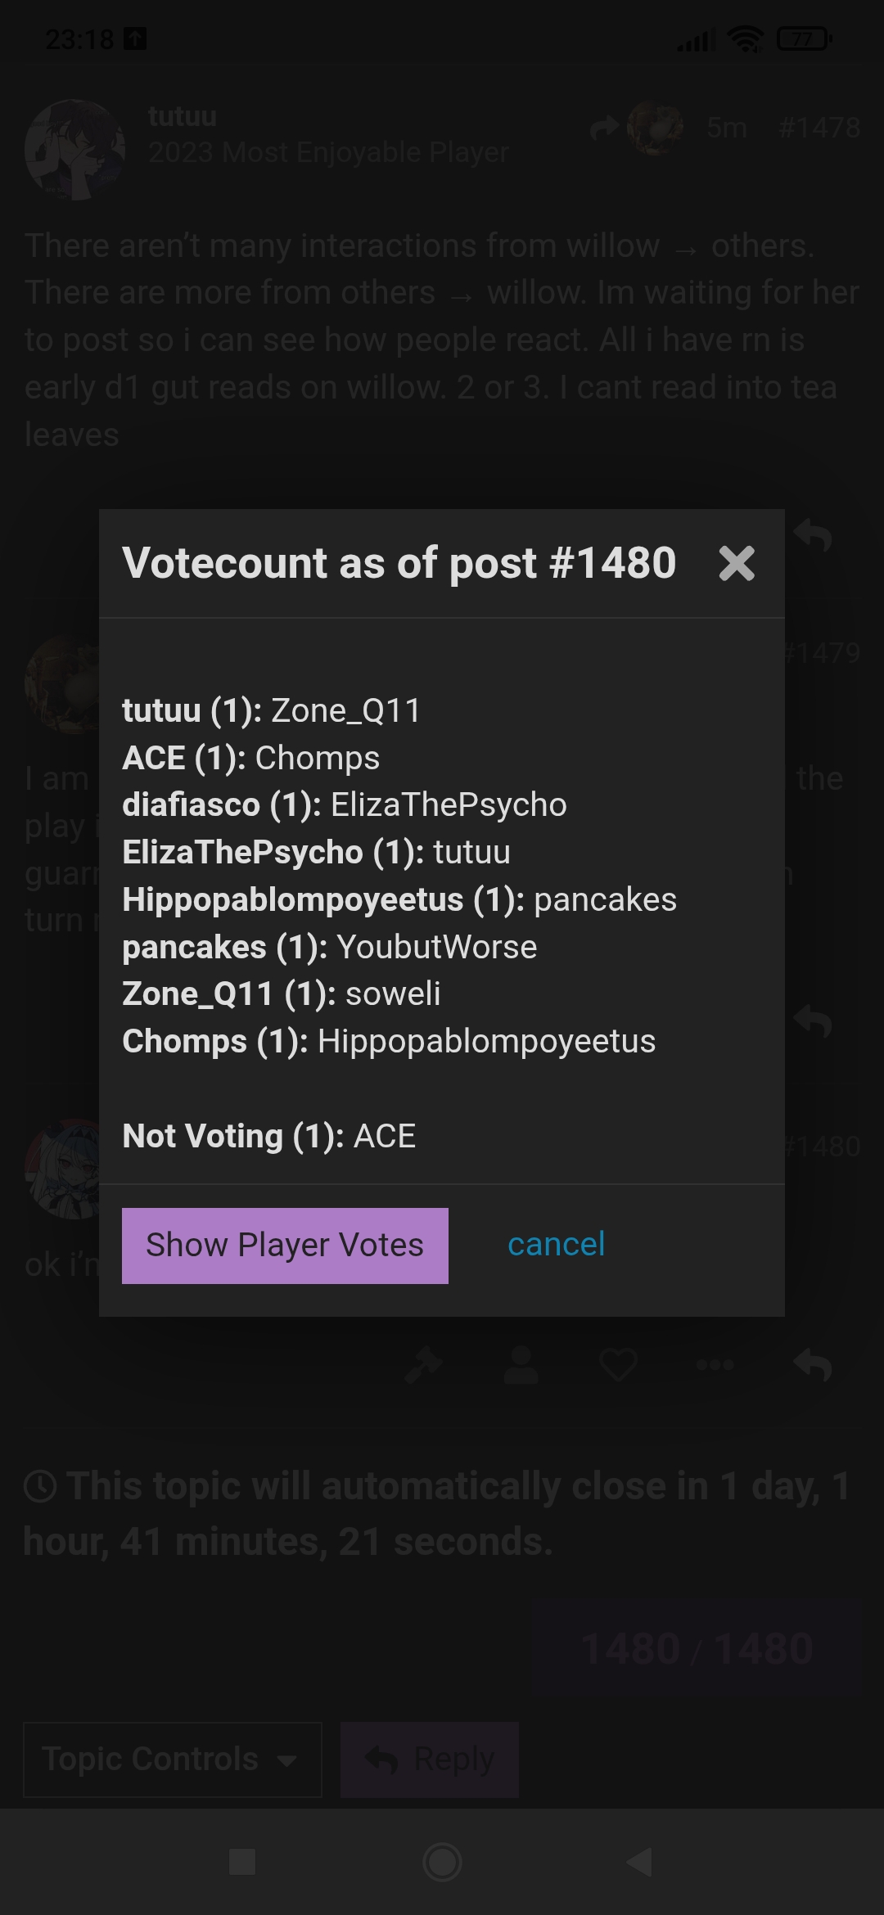Open tutuu's profile avatar
This screenshot has width=884, height=1915.
click(x=74, y=150)
